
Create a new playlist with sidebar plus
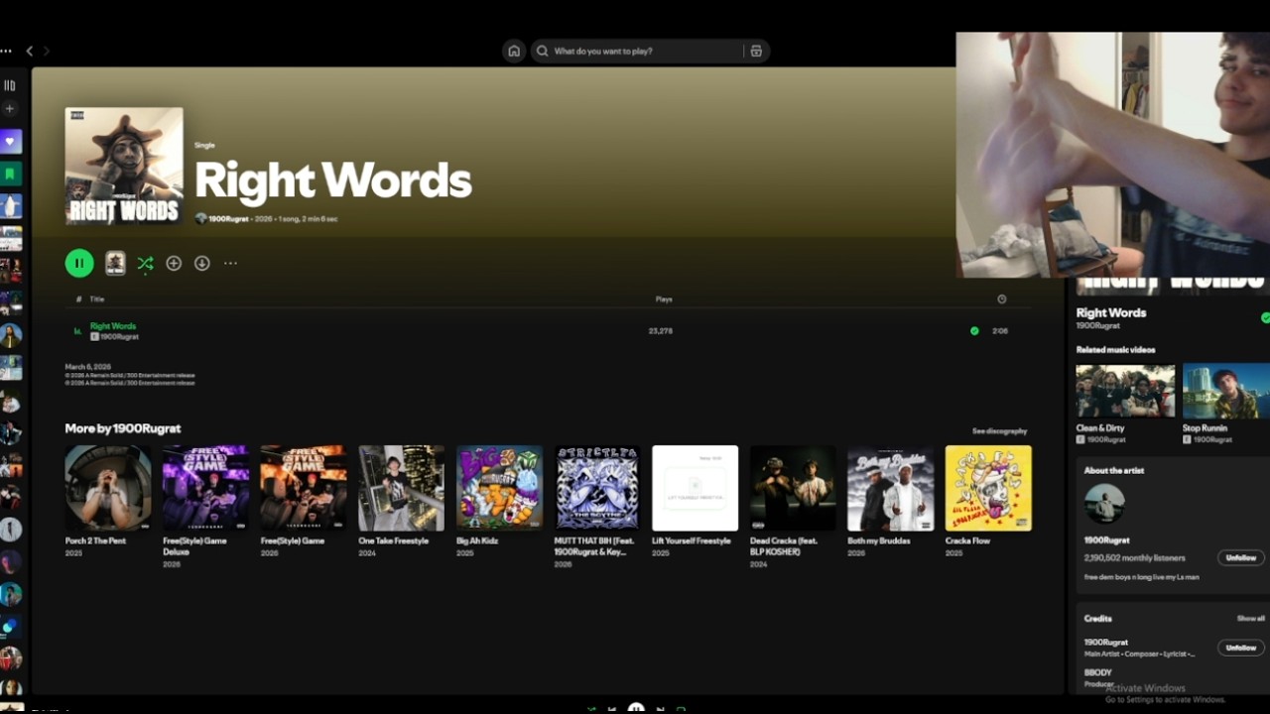10,108
